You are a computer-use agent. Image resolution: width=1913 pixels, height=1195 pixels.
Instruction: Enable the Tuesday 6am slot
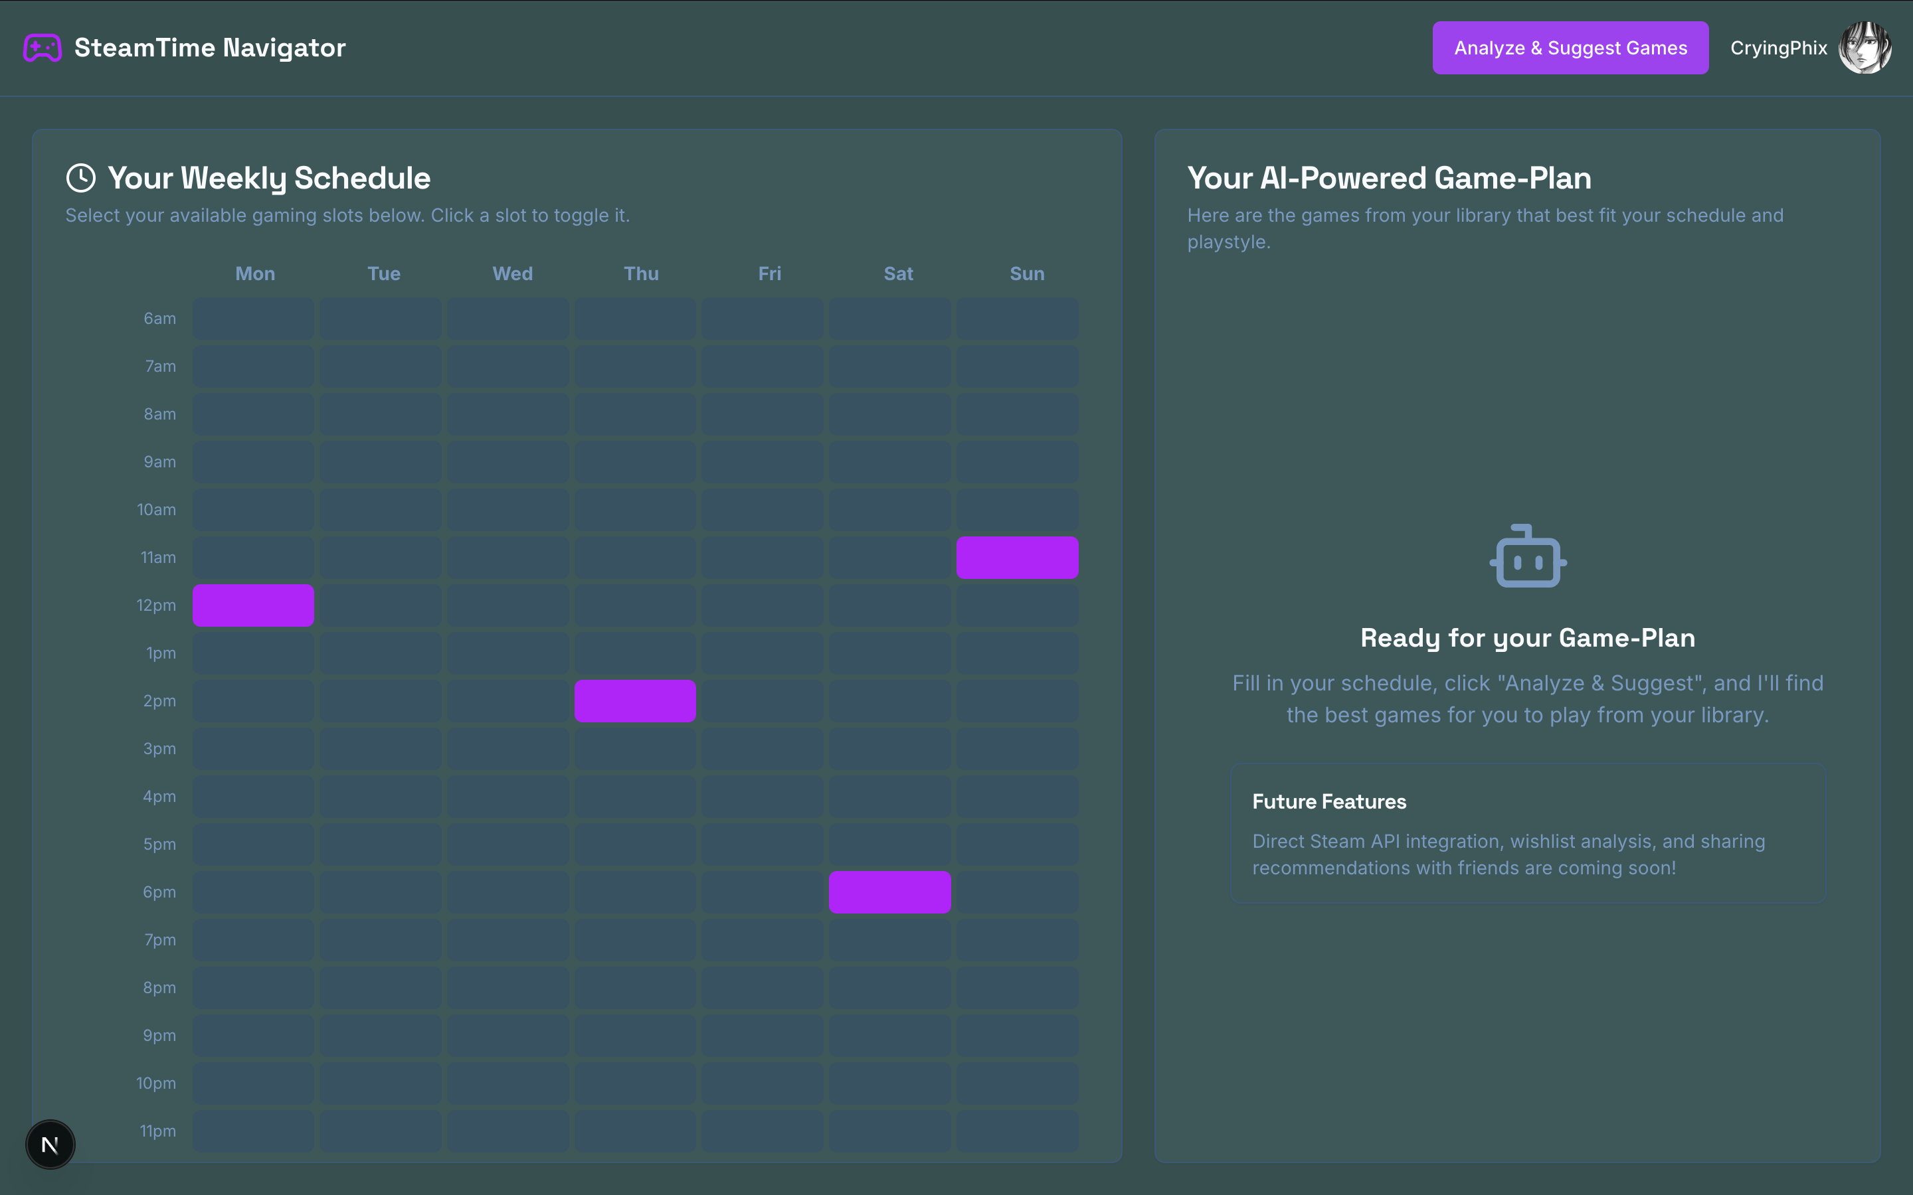[380, 319]
